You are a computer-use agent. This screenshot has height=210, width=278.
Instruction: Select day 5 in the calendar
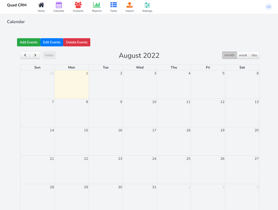(208, 85)
